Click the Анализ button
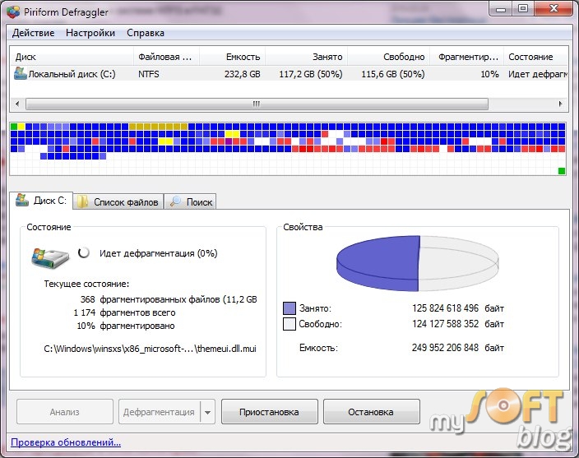The width and height of the screenshot is (579, 458). [x=65, y=411]
